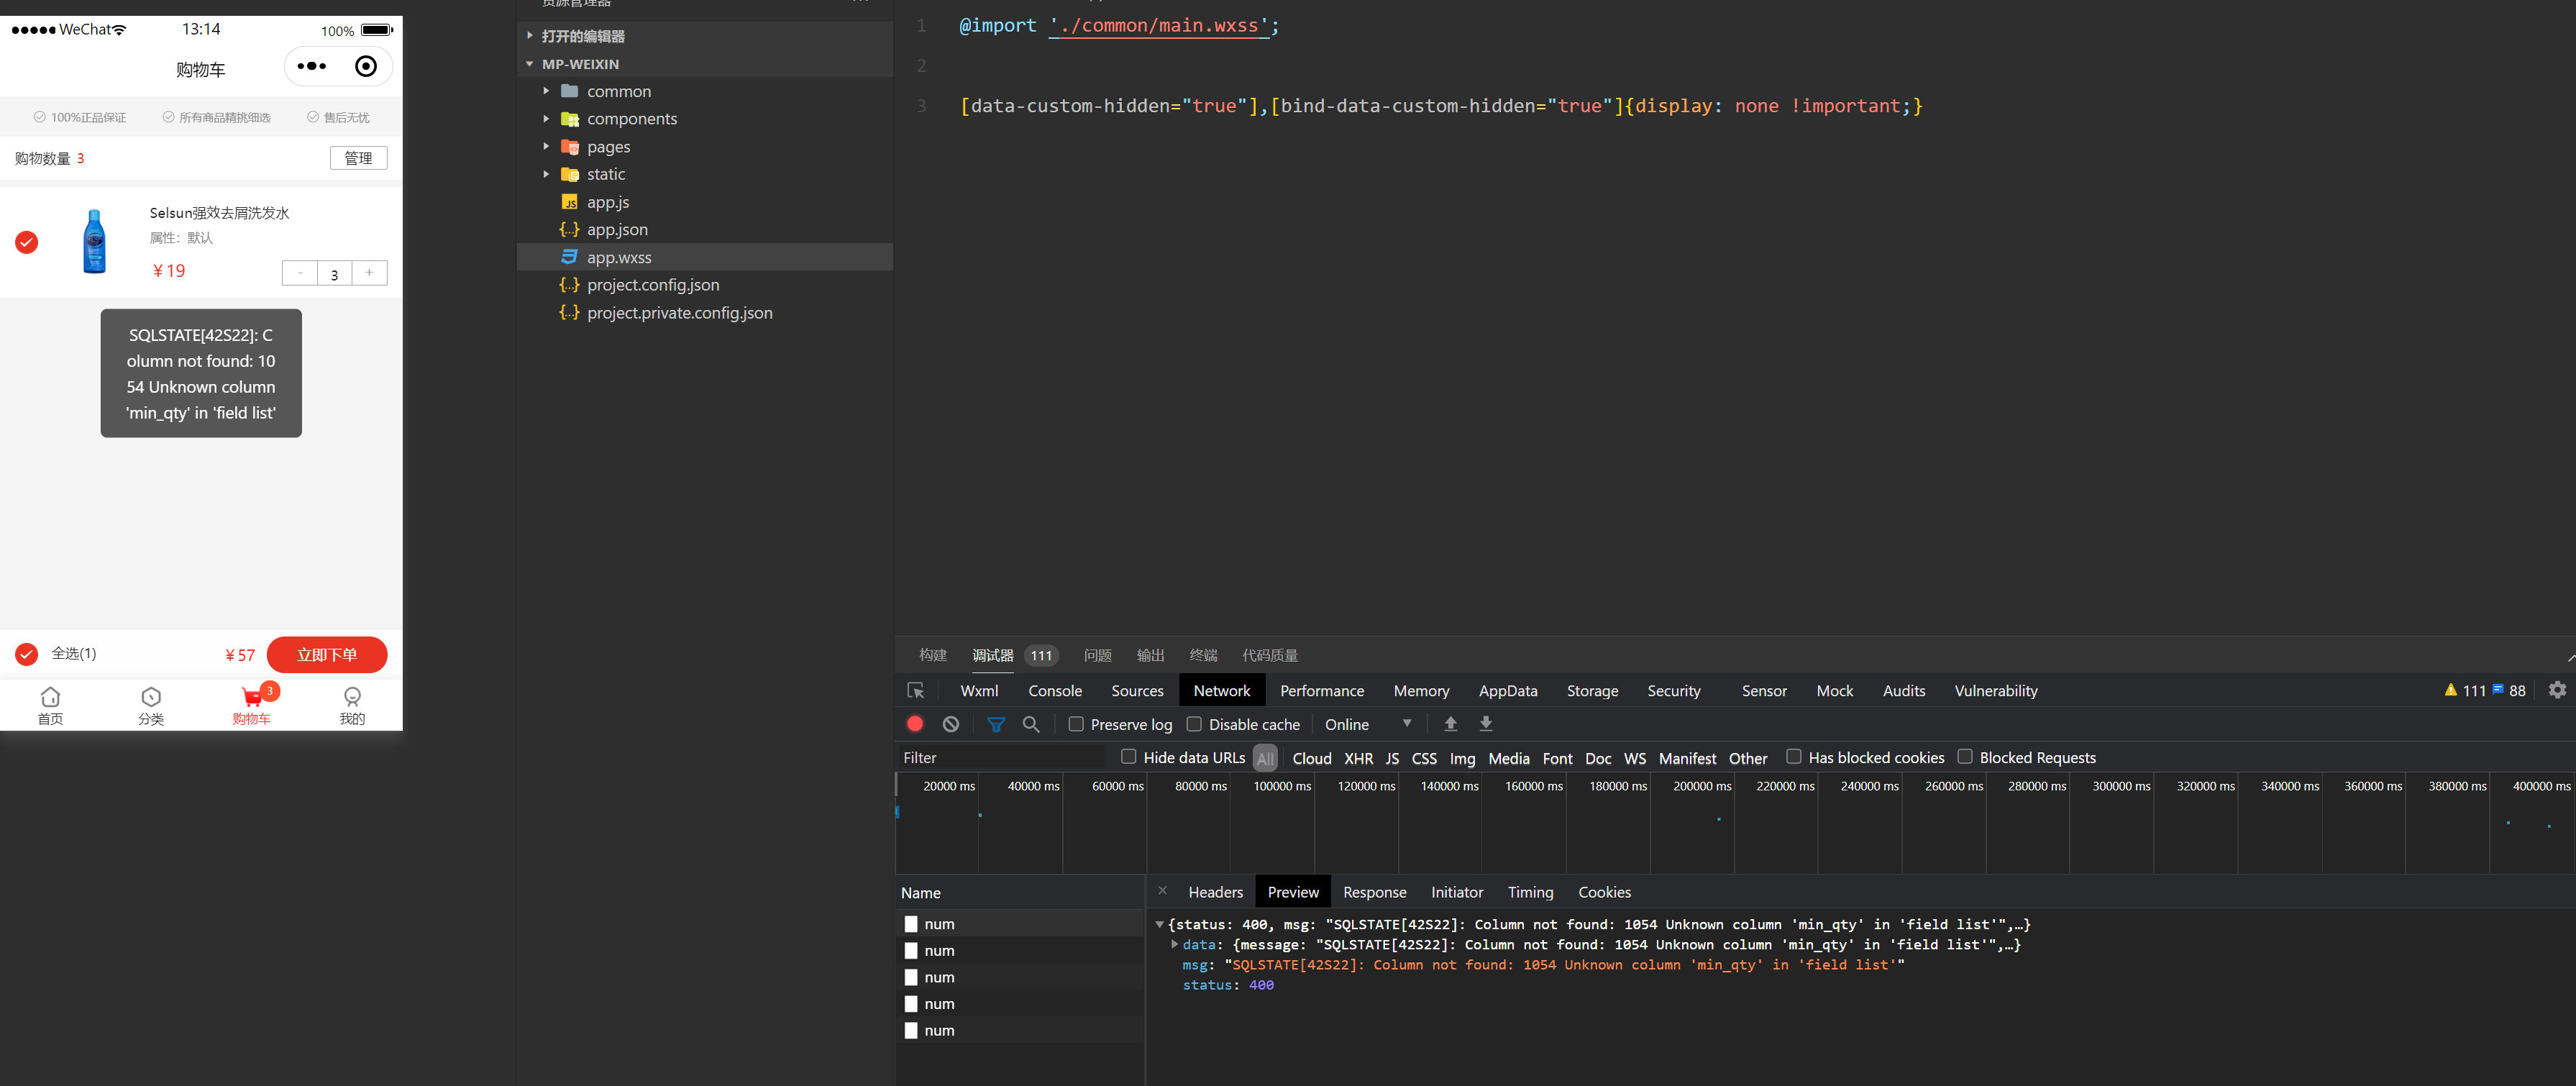
Task: Open the Timing tab
Action: coord(1530,892)
